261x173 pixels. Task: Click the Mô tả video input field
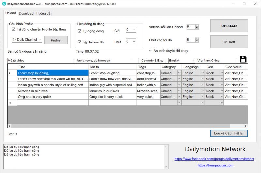(40, 61)
